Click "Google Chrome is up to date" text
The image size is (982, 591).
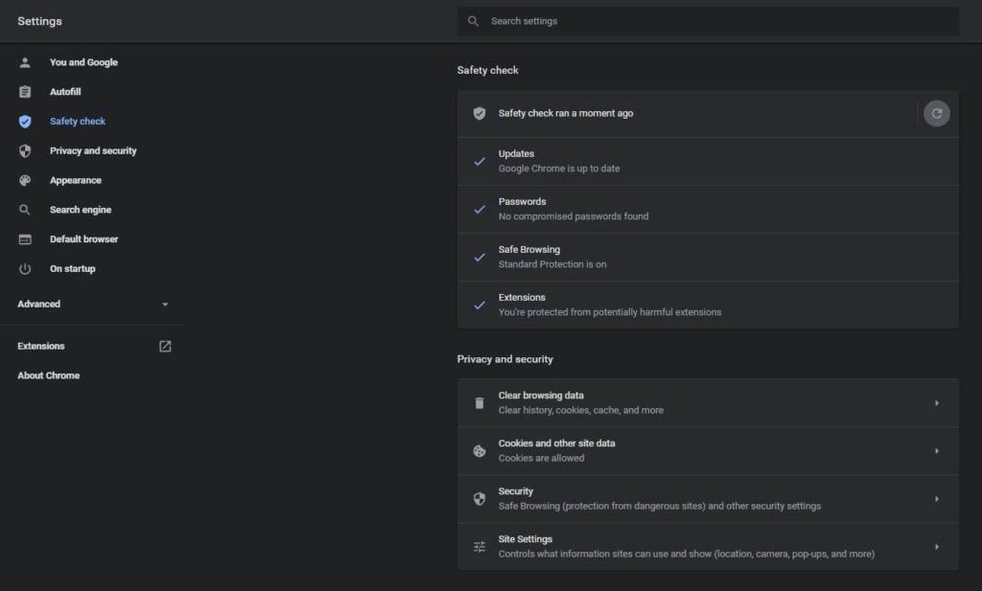pos(559,169)
